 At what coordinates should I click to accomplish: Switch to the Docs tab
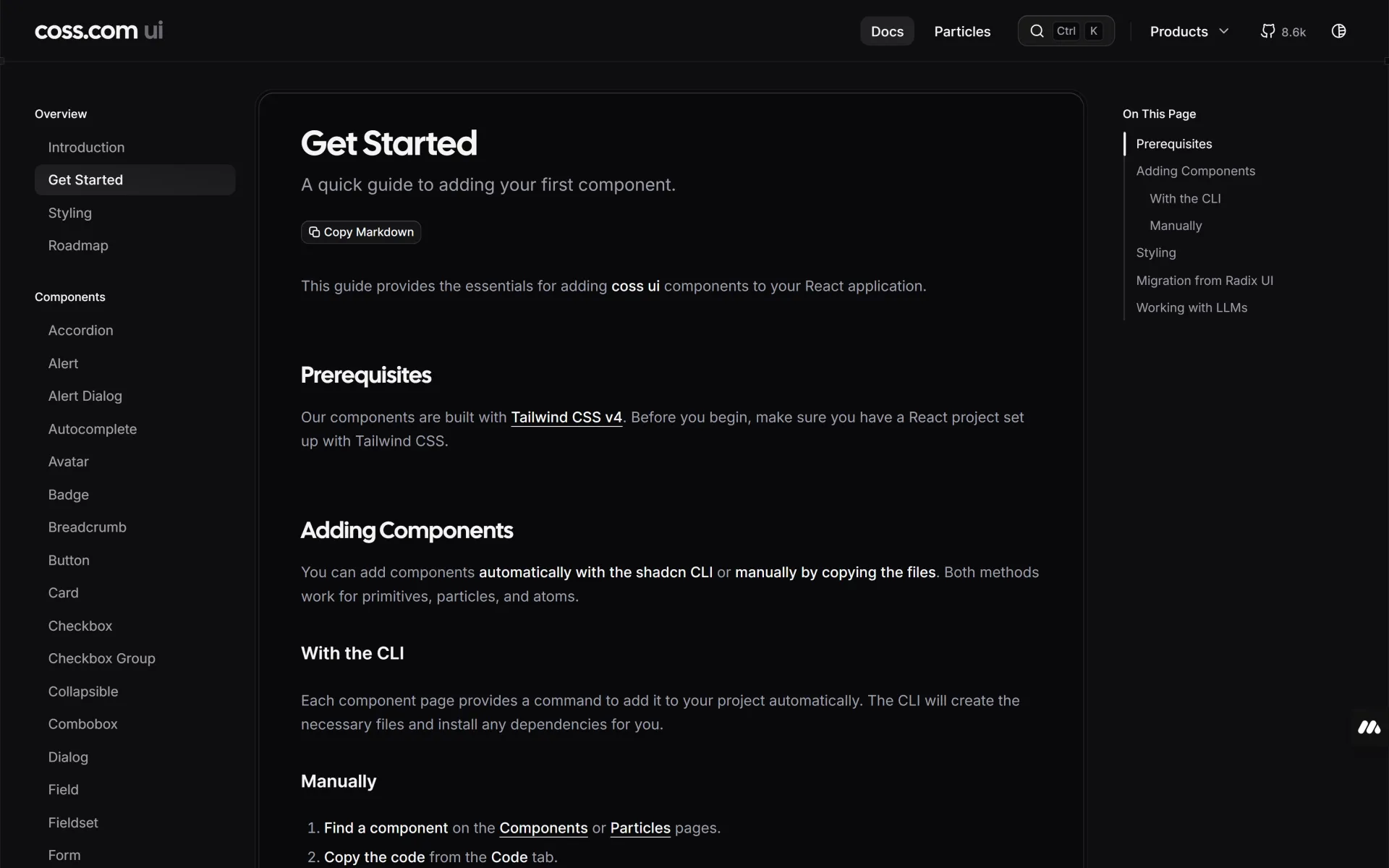887,32
